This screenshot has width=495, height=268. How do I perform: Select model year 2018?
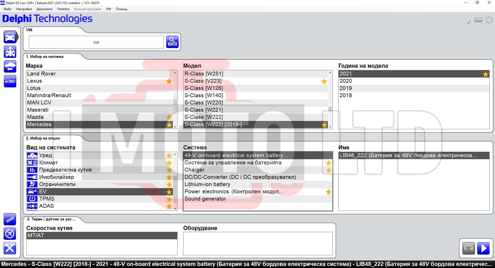[414, 95]
